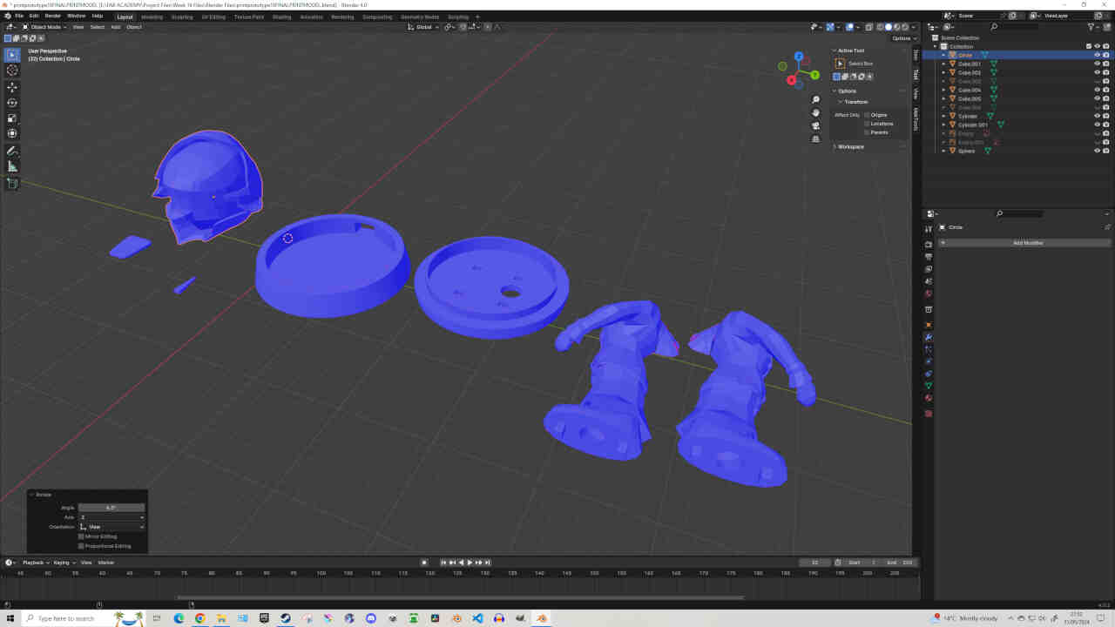Viewport: 1115px width, 627px height.
Task: Click the viewport zoom magnifier icon
Action: click(816, 100)
